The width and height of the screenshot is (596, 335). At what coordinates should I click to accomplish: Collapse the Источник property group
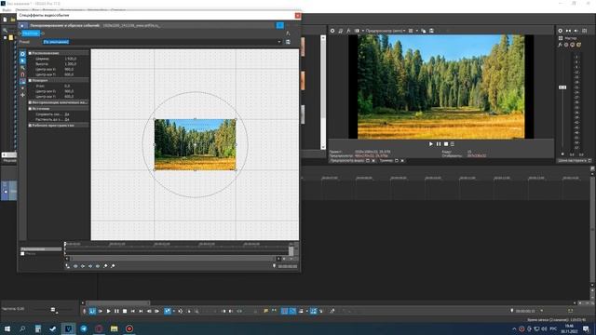click(x=30, y=109)
